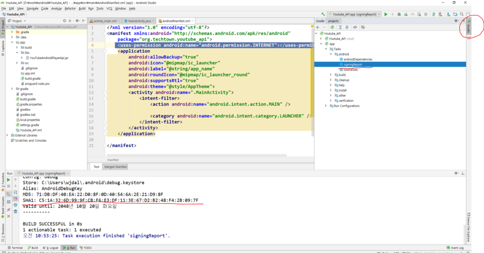
Task: Click the Print icon in Run panel
Action: click(16, 205)
